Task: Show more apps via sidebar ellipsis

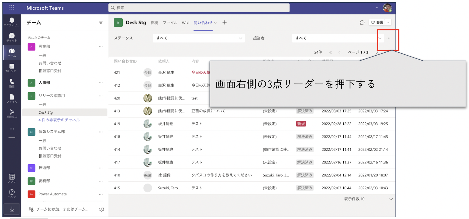Action: pos(12,129)
